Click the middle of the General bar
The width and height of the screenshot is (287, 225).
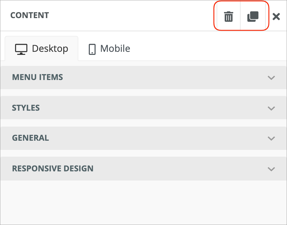coord(143,138)
